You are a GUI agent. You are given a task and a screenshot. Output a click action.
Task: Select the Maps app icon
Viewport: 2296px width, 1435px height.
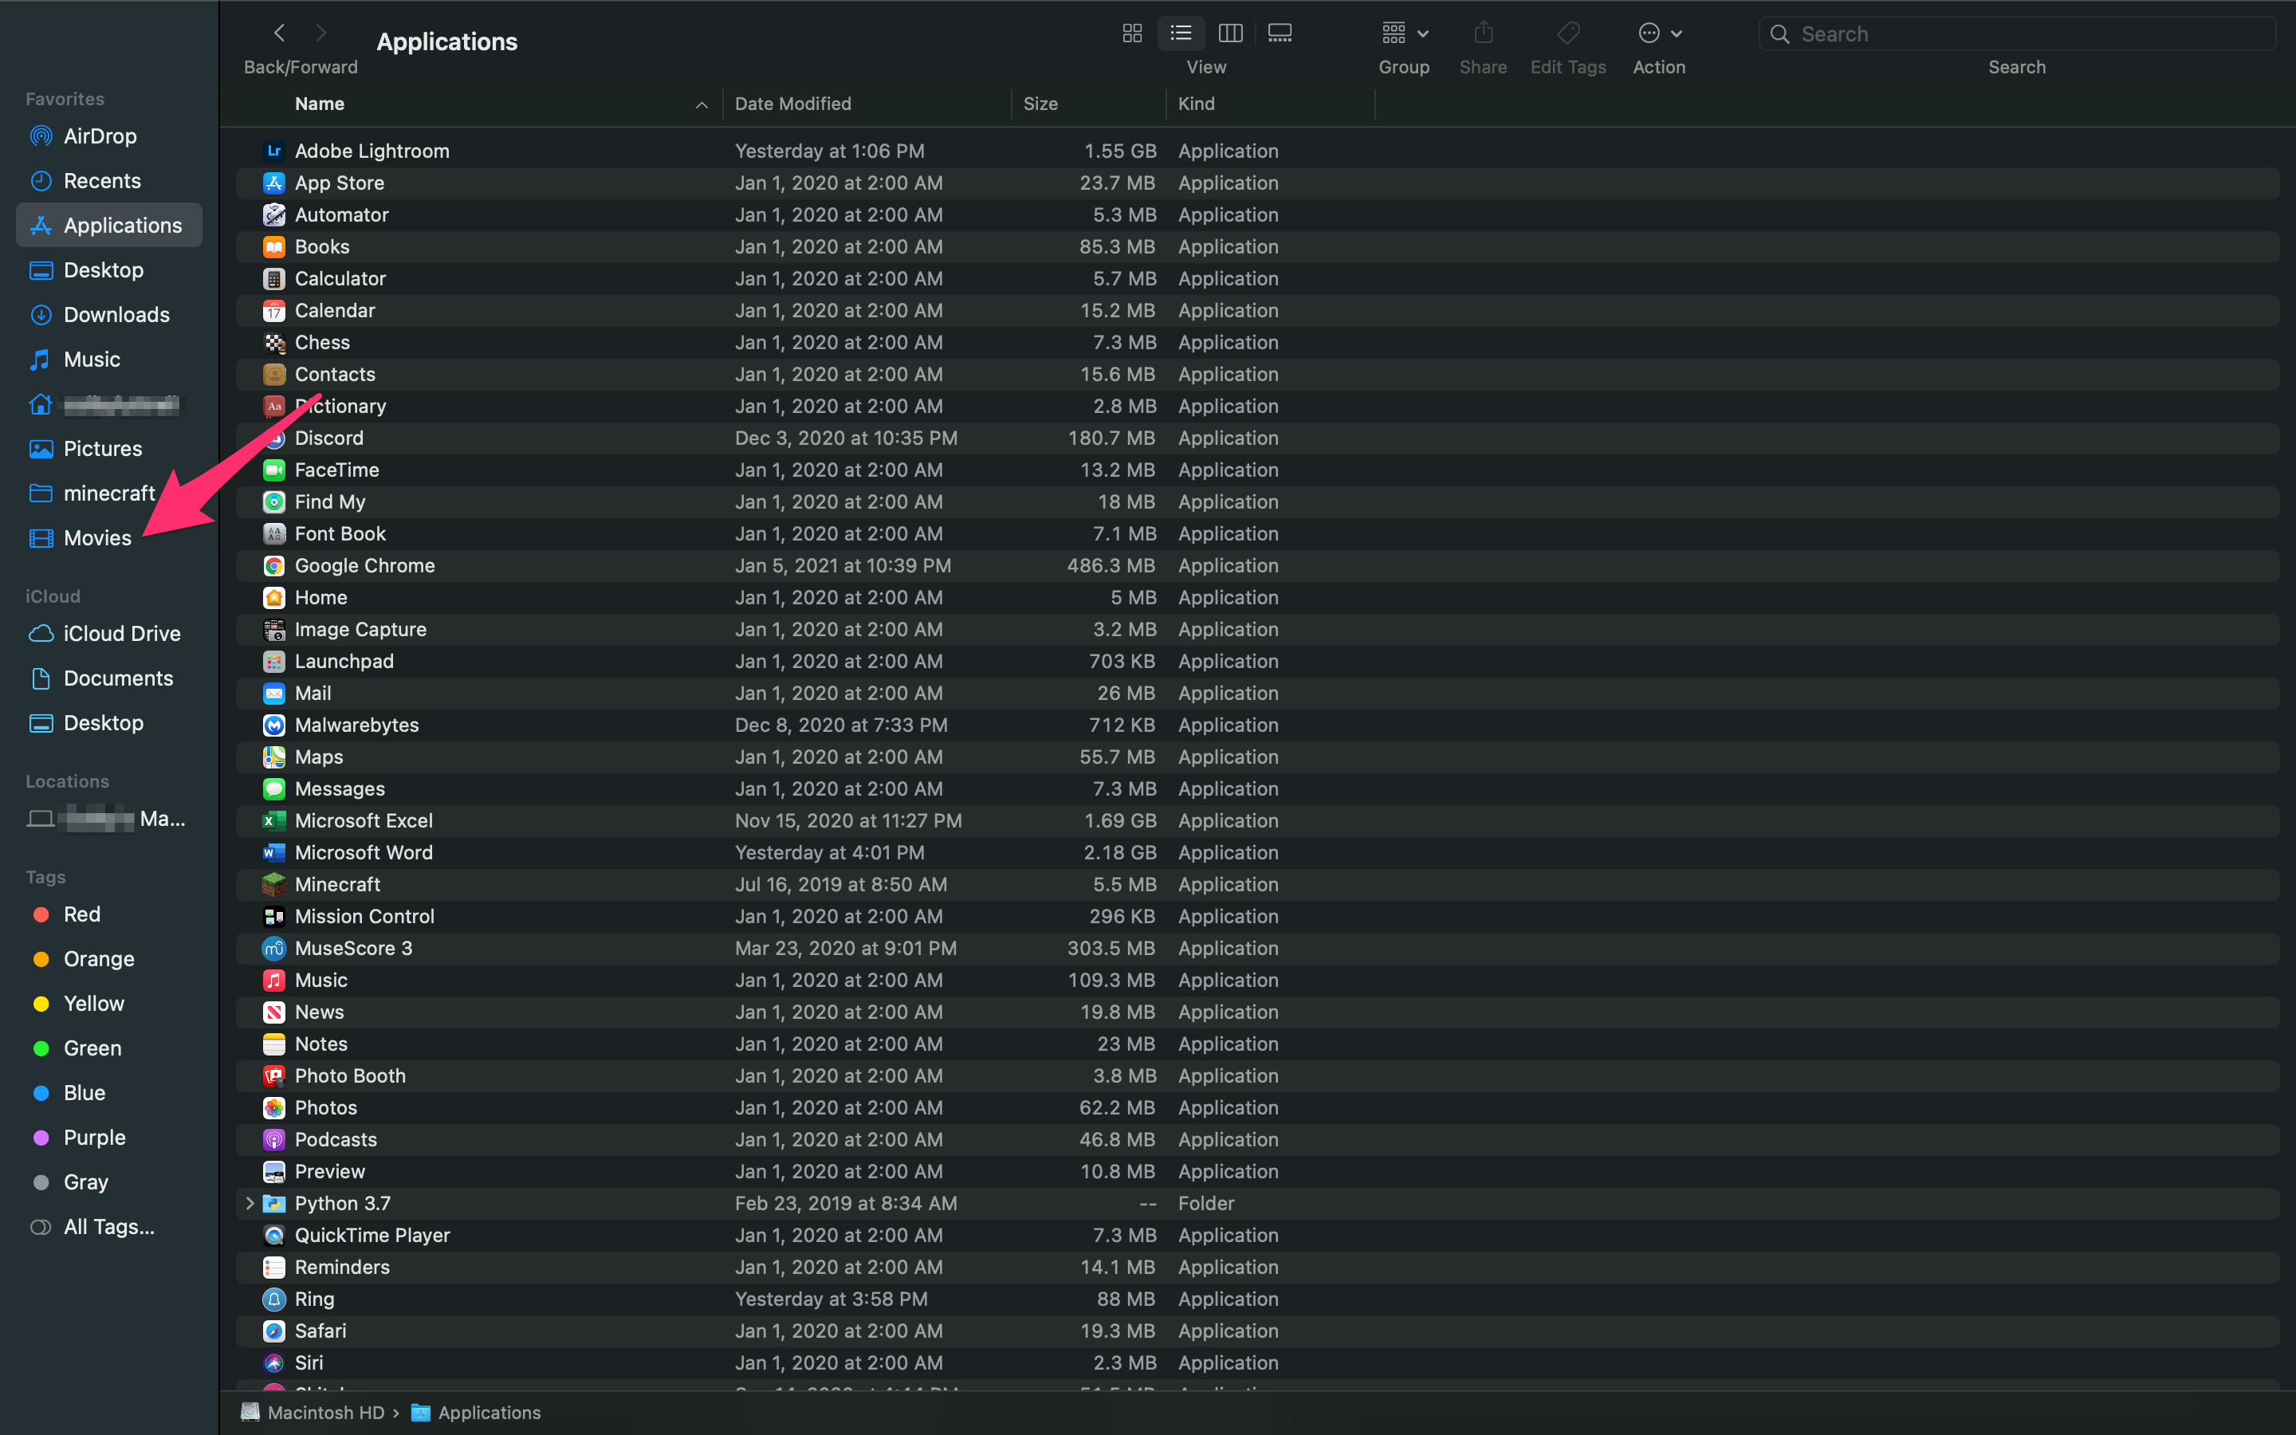(x=274, y=757)
